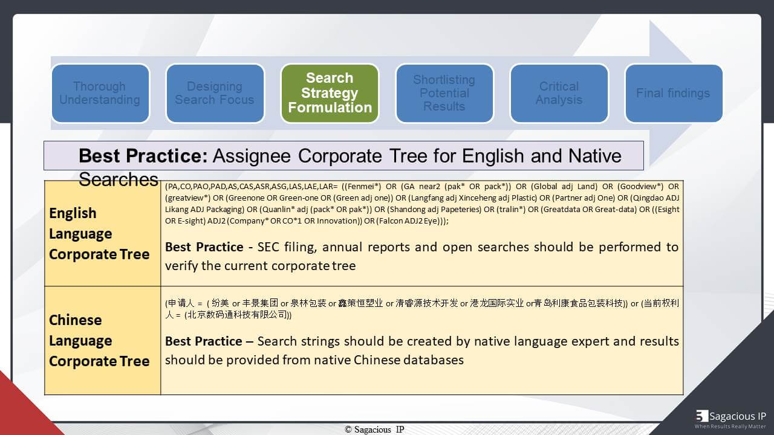Go to the Final findings step
Screen dimensions: 774x435
tap(673, 93)
